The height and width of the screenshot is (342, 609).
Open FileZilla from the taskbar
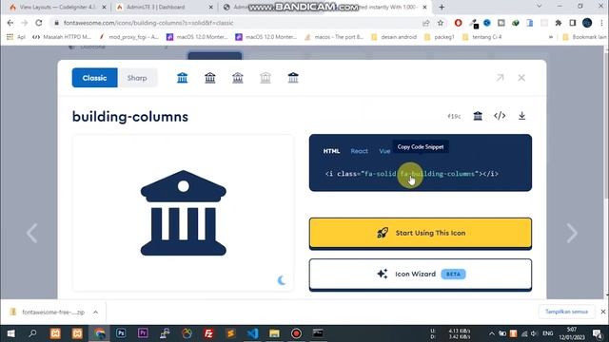point(208,333)
